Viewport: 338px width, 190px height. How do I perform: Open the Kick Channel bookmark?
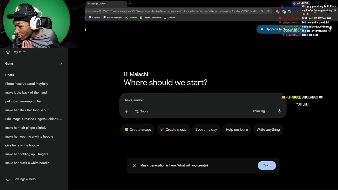[x=131, y=18]
